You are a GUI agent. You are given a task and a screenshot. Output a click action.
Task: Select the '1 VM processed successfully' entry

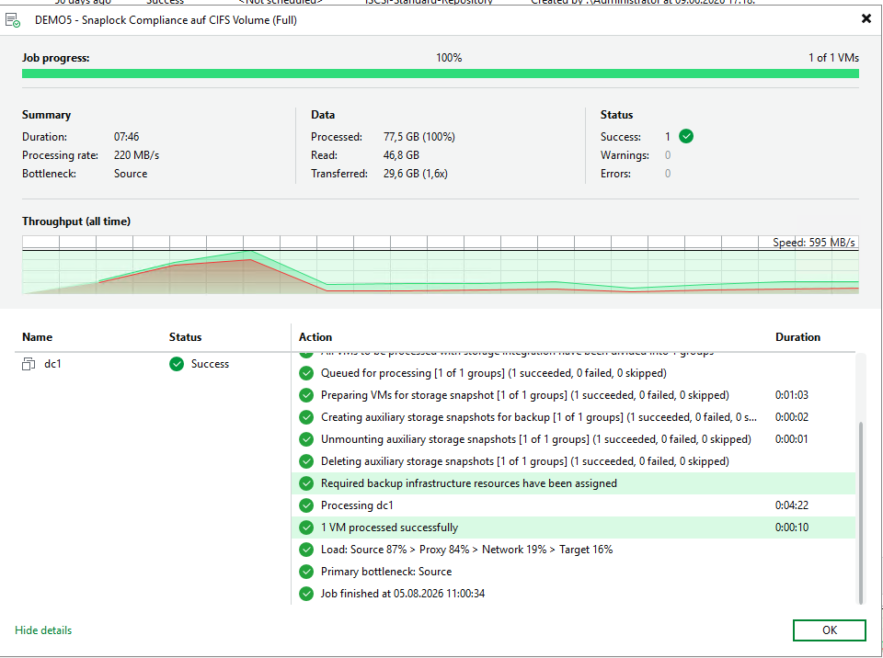[x=573, y=528]
